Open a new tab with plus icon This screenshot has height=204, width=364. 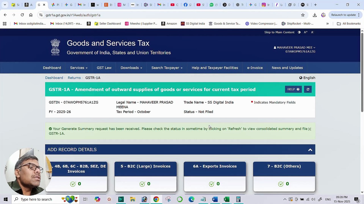(315, 5)
